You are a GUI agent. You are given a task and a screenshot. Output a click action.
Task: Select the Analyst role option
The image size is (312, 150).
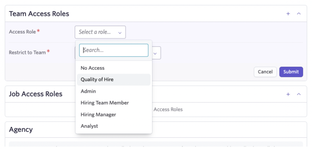pyautogui.click(x=114, y=126)
